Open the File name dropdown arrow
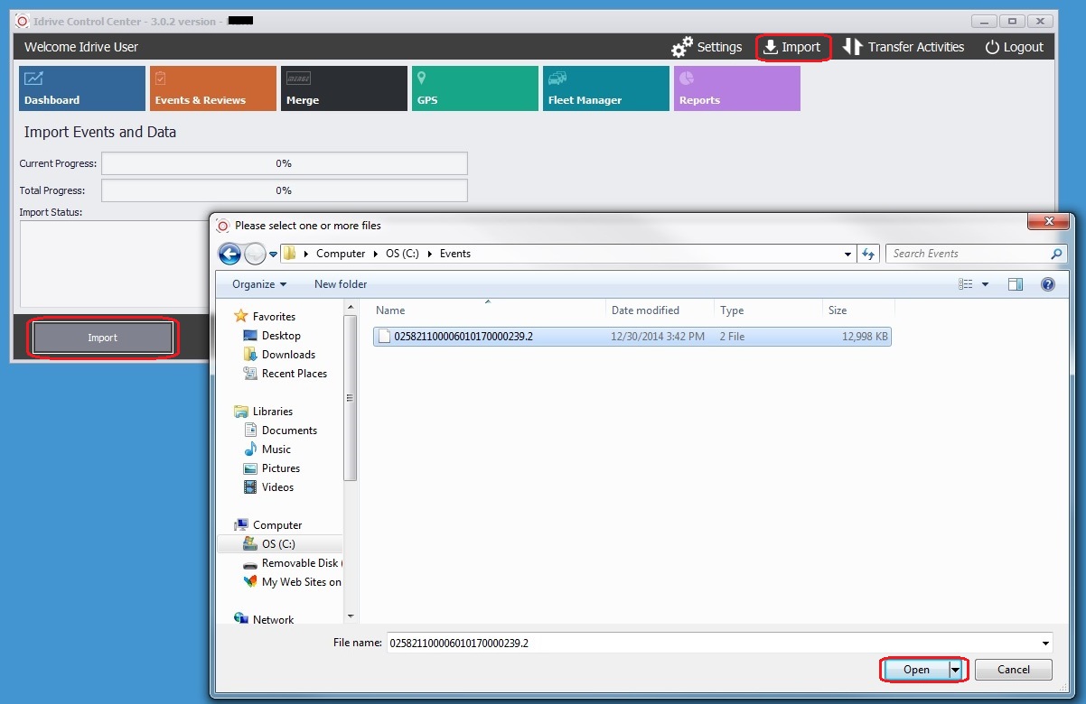1086x704 pixels. click(x=1046, y=644)
